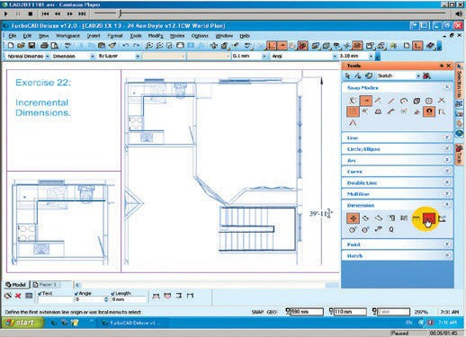
Task: Open the 3.18 mm text height dropdown
Action: coord(371,56)
